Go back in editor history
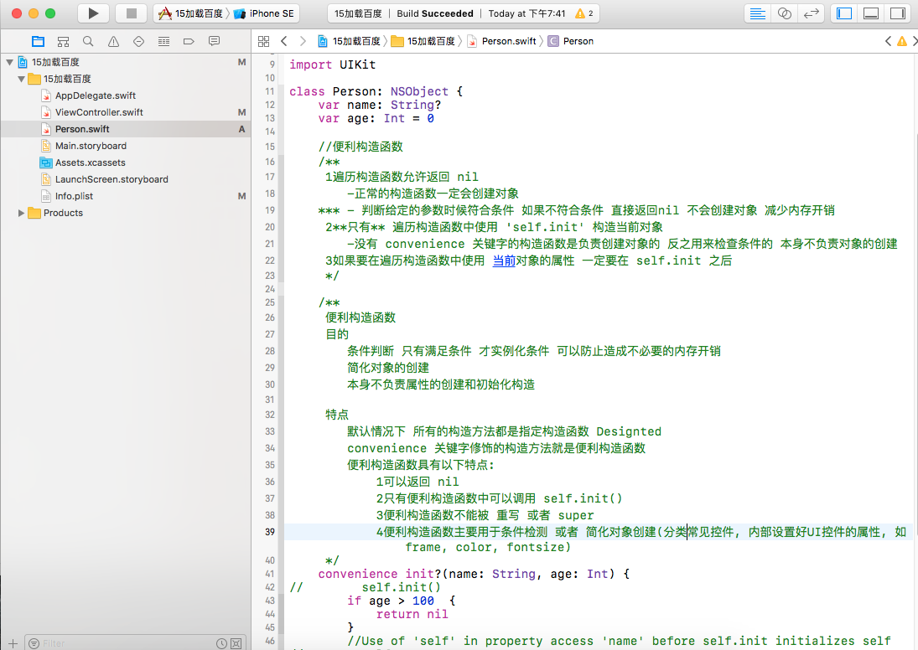The width and height of the screenshot is (918, 650). tap(284, 41)
